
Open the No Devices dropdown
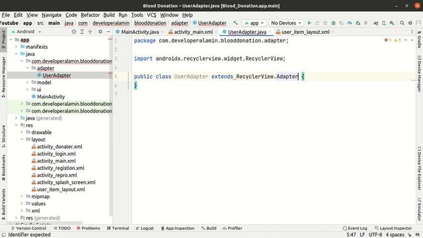click(286, 23)
